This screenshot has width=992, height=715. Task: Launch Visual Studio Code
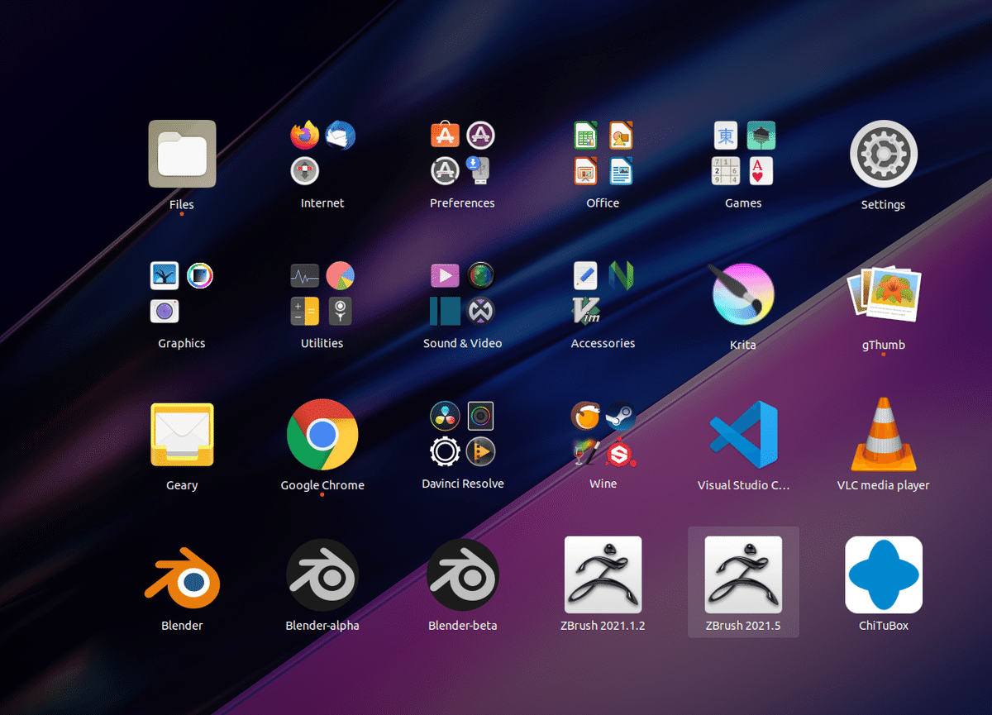(x=743, y=436)
